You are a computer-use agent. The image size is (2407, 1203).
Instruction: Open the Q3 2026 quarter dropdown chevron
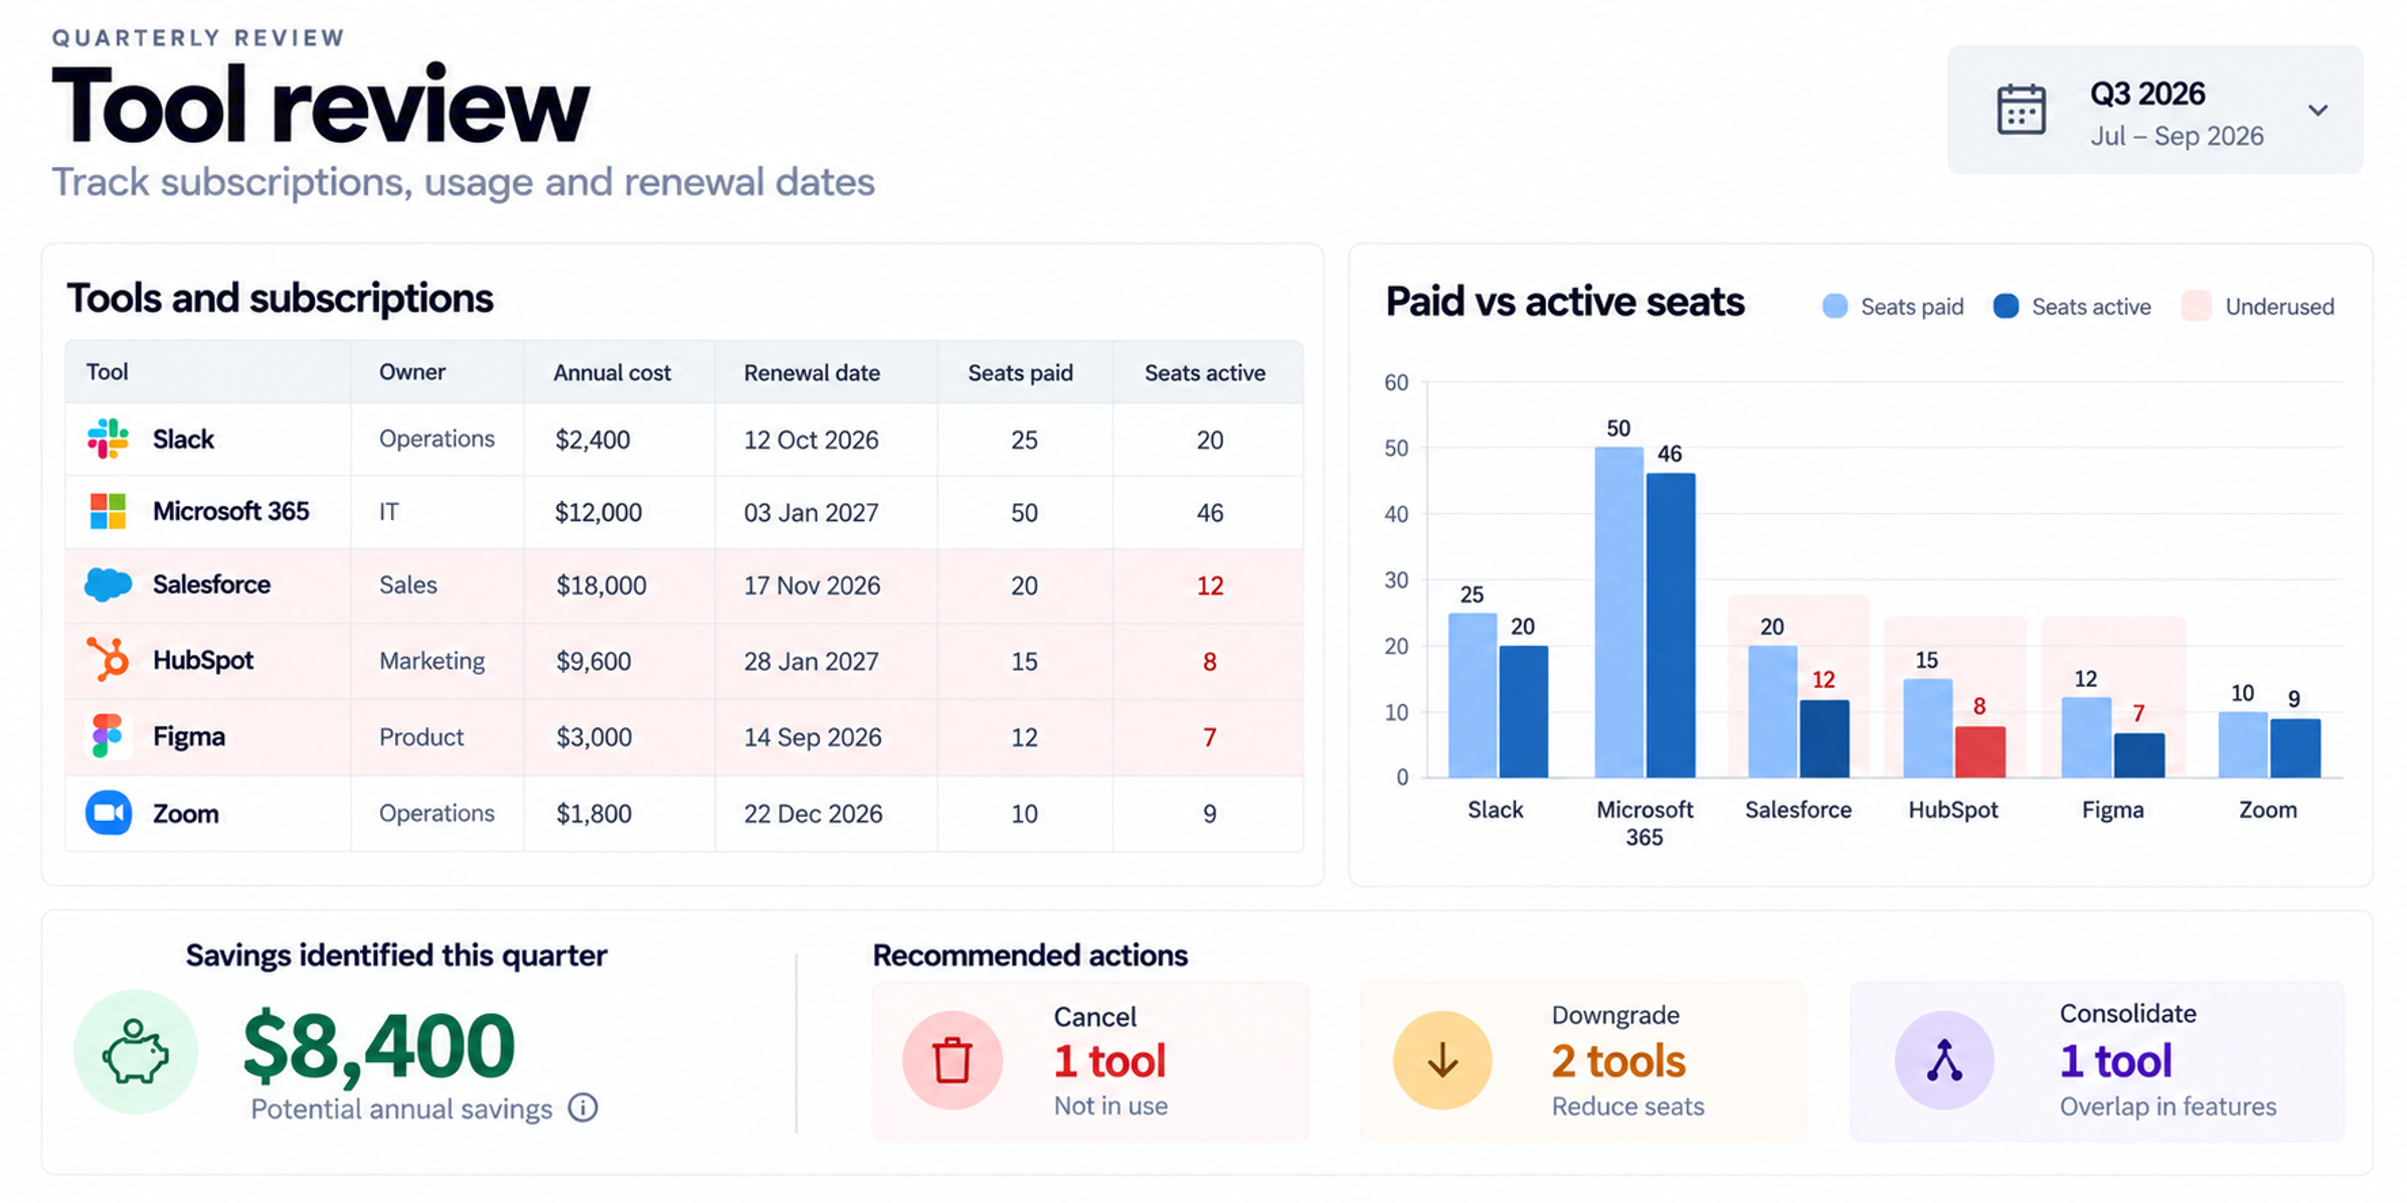2318,110
